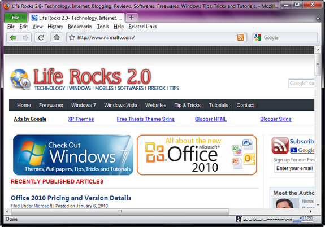Reload the page with the refresh icon
The image size is (325, 227).
[x=41, y=37]
